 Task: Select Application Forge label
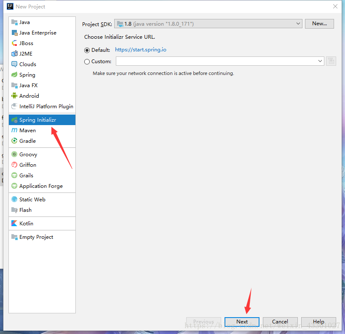[x=41, y=186]
